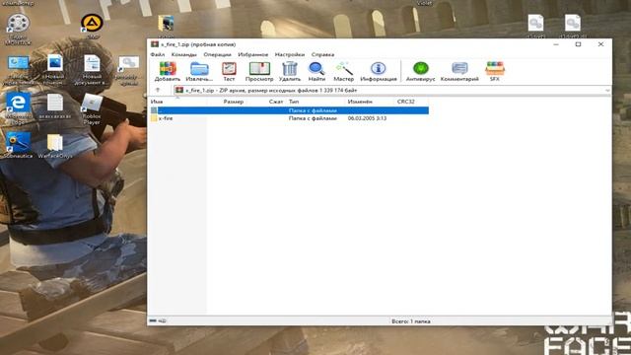
Task: Open the Избранное menu
Action: pos(252,54)
